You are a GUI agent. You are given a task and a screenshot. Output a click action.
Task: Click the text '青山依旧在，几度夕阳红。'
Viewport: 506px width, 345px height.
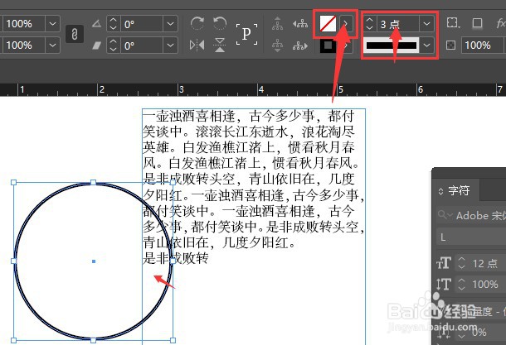click(x=219, y=242)
